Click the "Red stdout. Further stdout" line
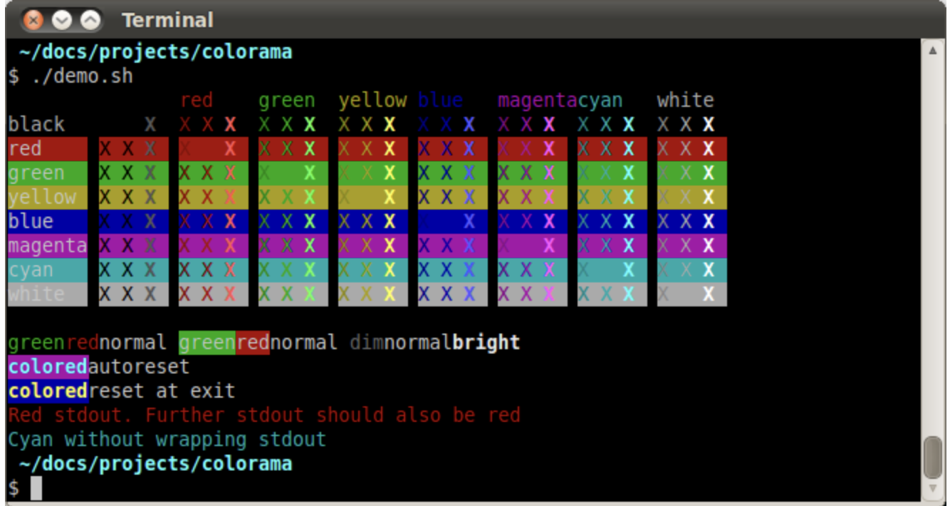The width and height of the screenshot is (950, 506). point(264,415)
